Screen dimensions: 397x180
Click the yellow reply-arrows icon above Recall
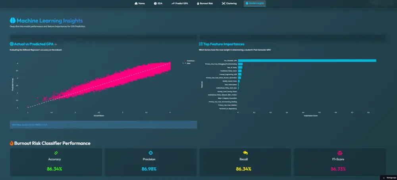(245, 153)
